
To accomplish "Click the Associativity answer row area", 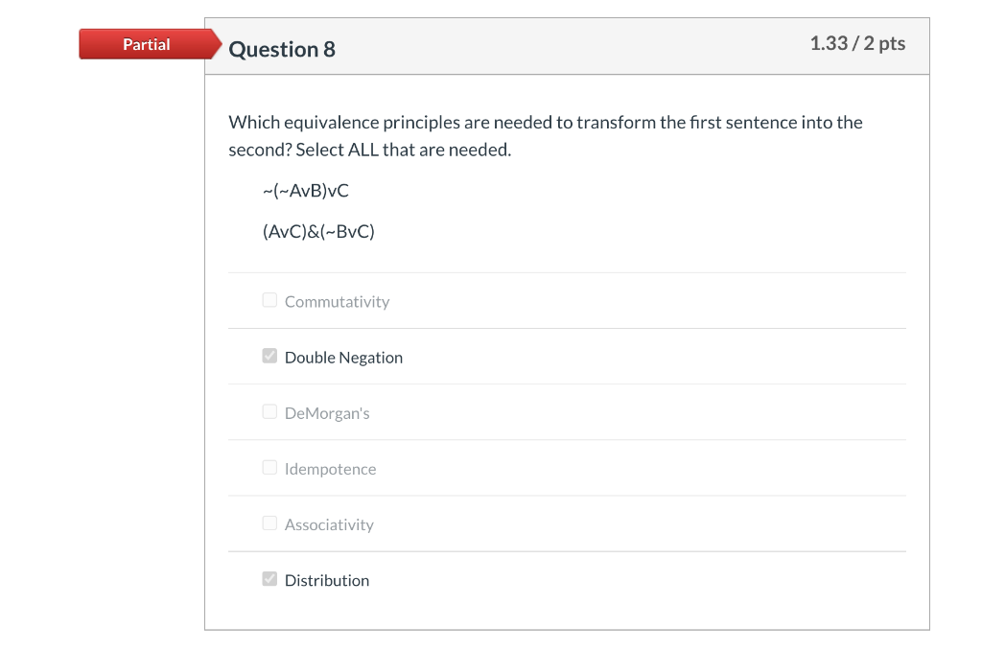I will pyautogui.click(x=567, y=523).
